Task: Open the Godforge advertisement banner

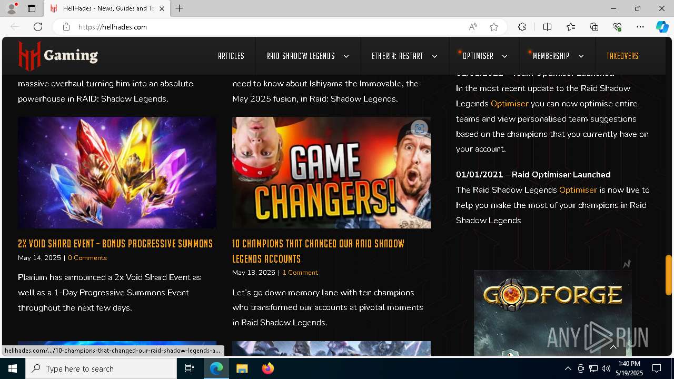Action: (x=553, y=313)
